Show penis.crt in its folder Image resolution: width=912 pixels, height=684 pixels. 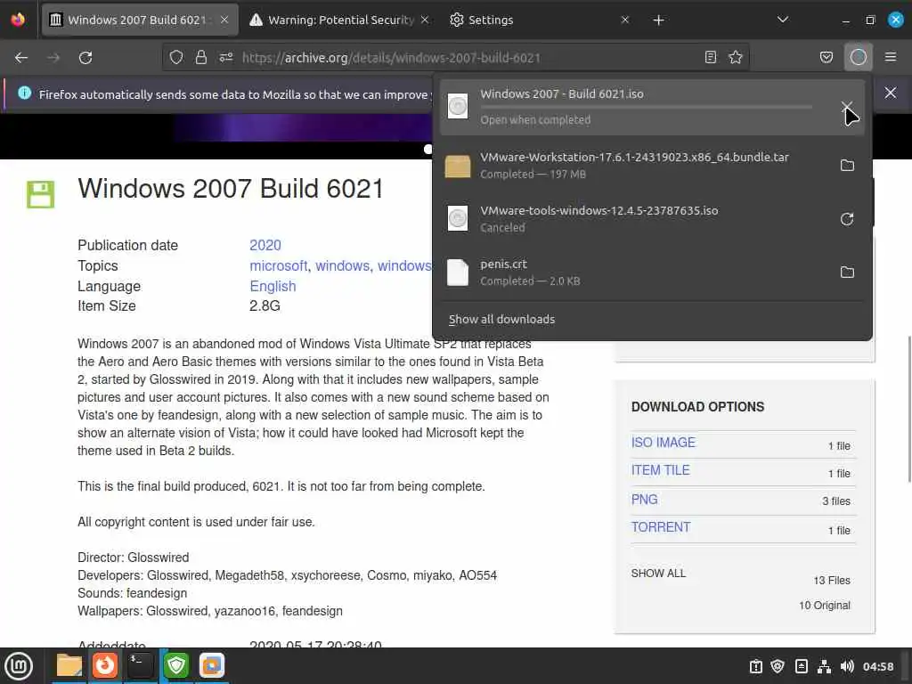(x=848, y=273)
